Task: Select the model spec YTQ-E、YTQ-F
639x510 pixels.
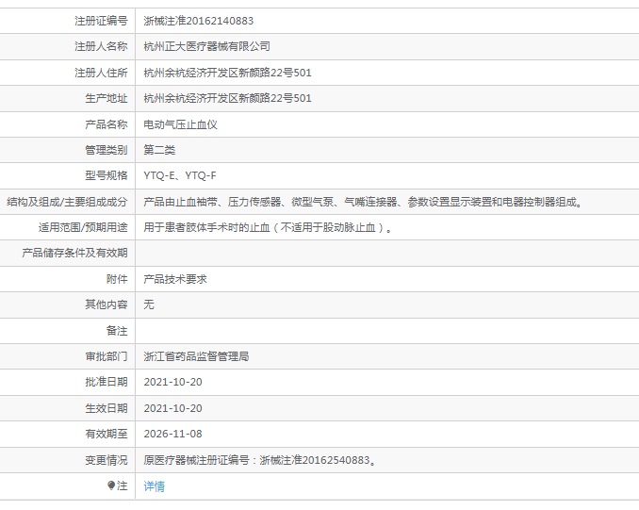Action: [x=179, y=175]
